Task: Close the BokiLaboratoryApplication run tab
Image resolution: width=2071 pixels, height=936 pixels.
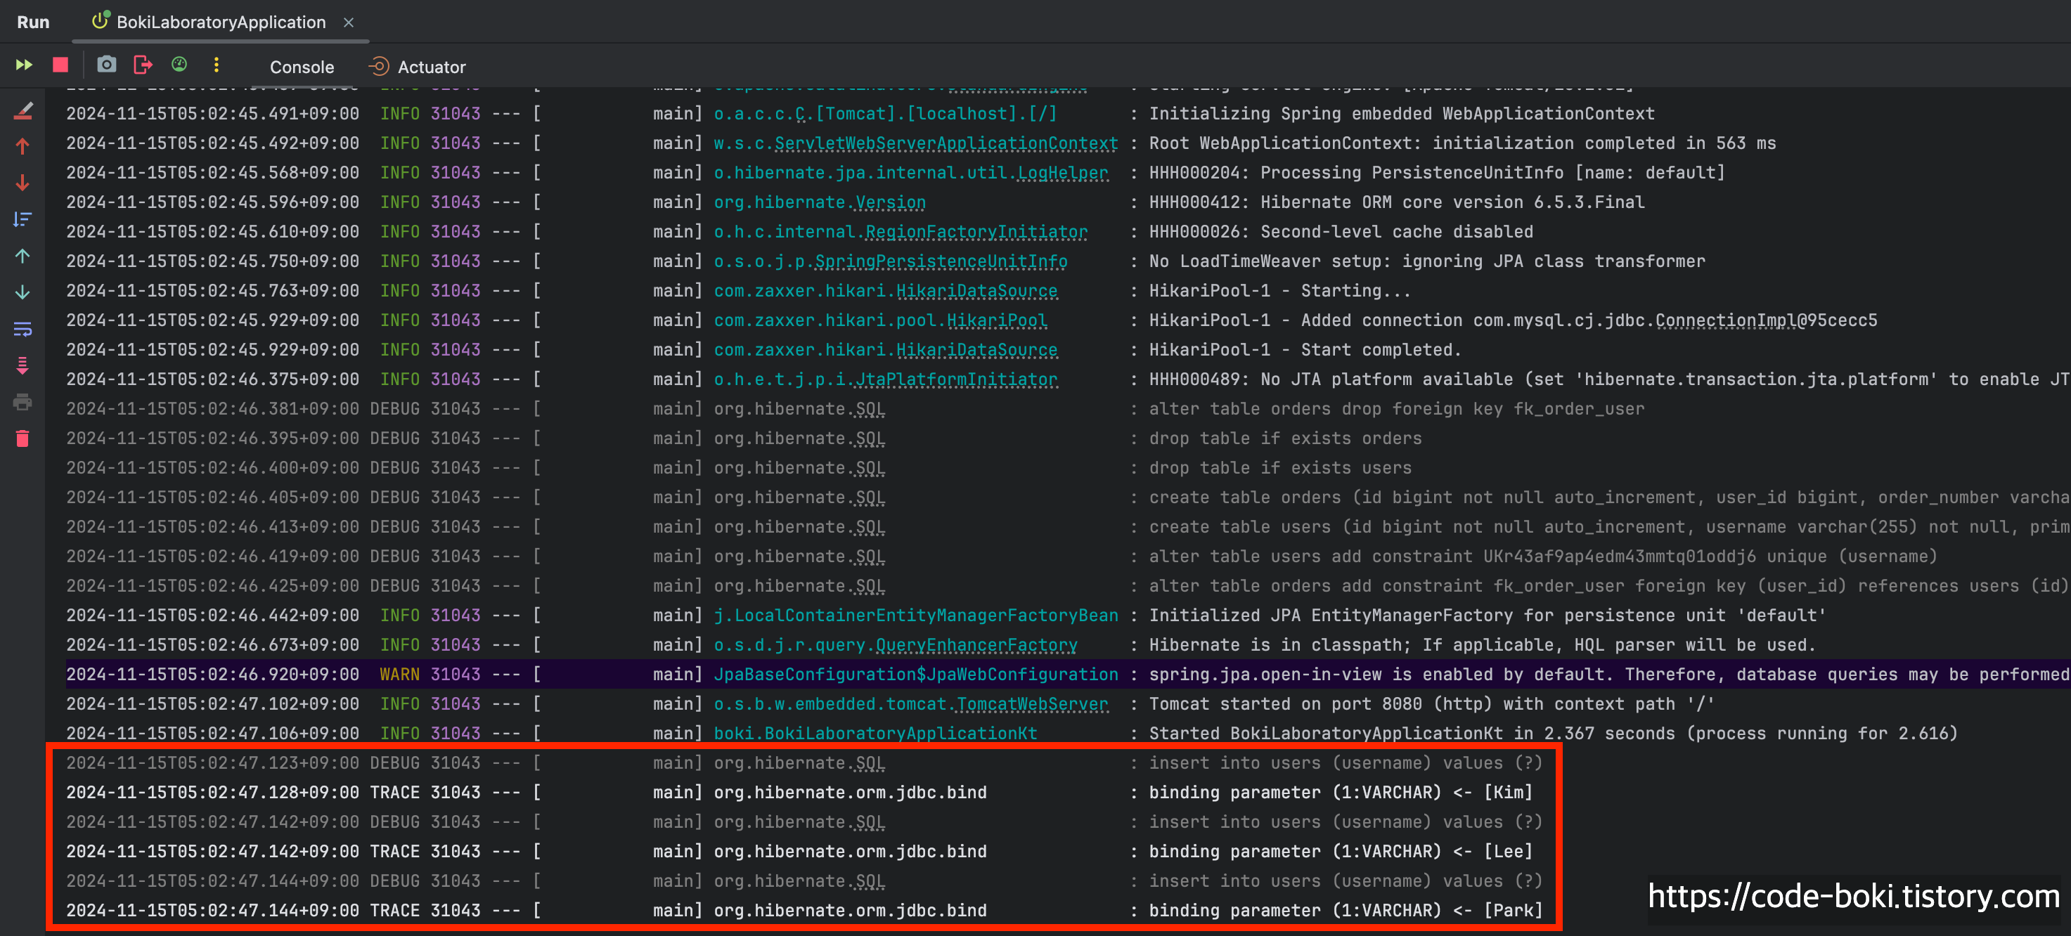Action: pyautogui.click(x=349, y=22)
